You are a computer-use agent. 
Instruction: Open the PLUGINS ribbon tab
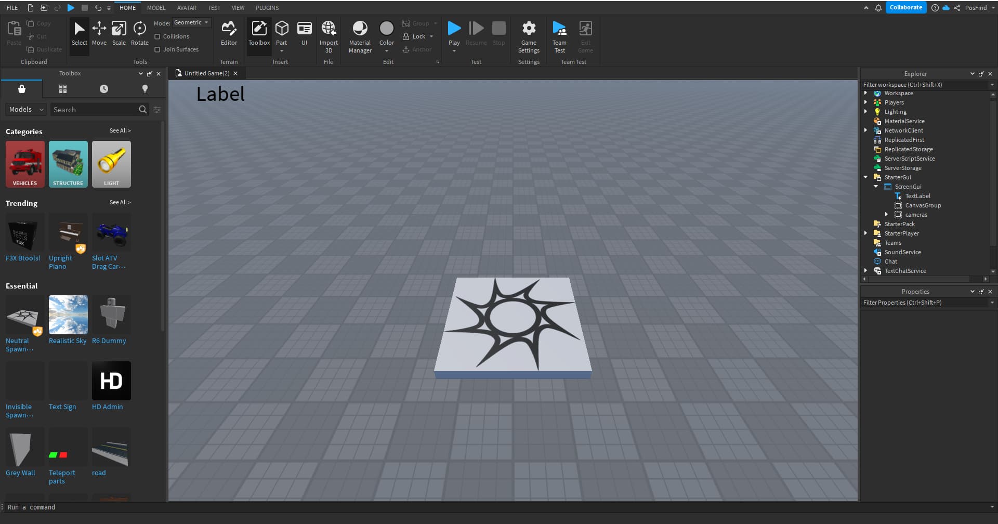(x=267, y=8)
